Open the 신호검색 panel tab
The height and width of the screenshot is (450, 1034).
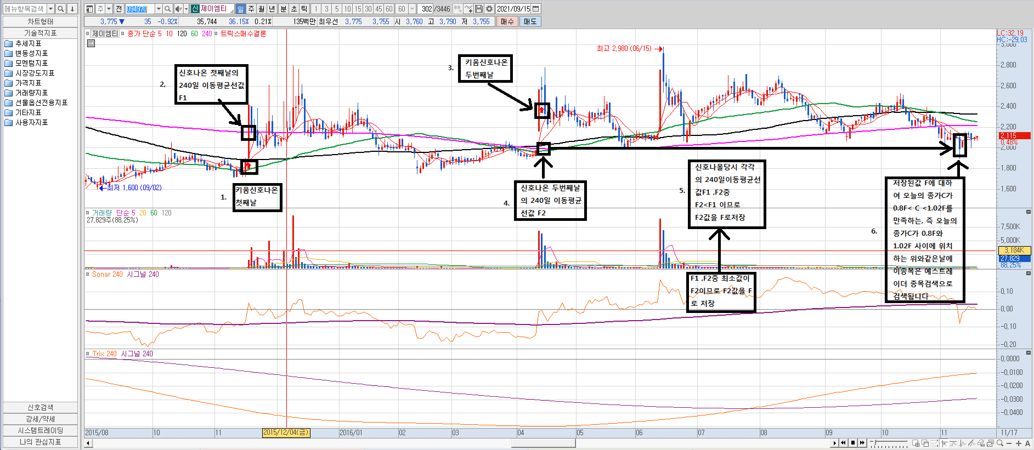(40, 407)
